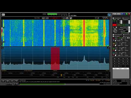Click the first zoom magnifier icon
131x98 pixels.
tap(103, 18)
